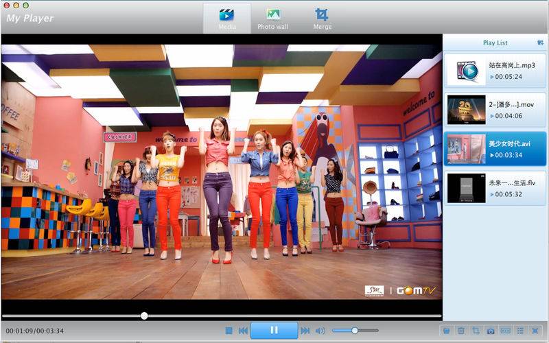
Task: Select the 2-[潘多...].mov playlist item
Action: click(495, 110)
